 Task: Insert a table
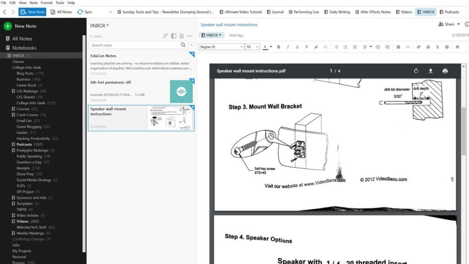pyautogui.click(x=398, y=47)
